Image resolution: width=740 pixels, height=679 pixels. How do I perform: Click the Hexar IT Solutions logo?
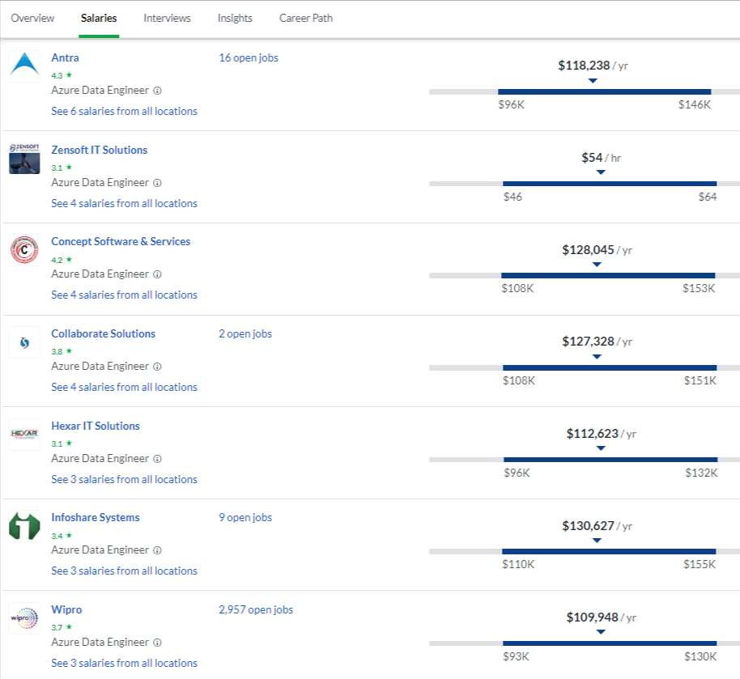click(24, 435)
